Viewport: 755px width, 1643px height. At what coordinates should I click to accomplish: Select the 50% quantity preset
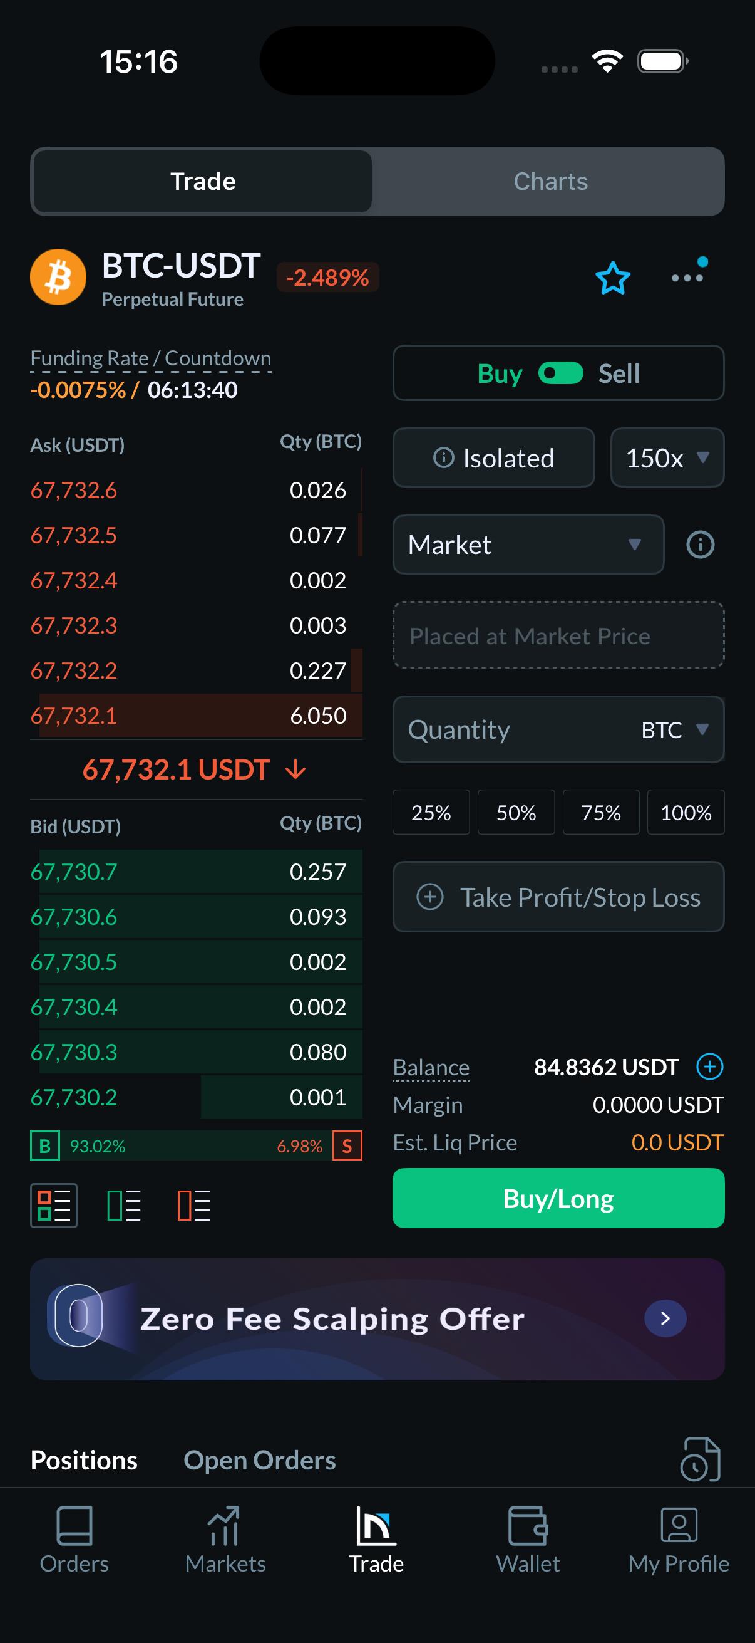515,813
